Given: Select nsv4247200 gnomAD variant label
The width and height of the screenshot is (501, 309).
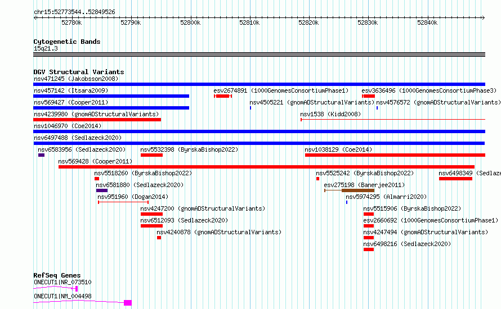Looking at the screenshot, I should pos(203,208).
